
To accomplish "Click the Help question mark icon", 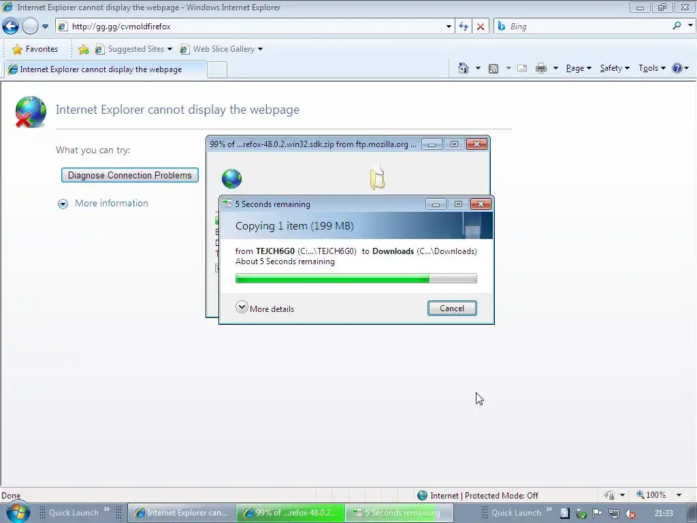I will 677,68.
